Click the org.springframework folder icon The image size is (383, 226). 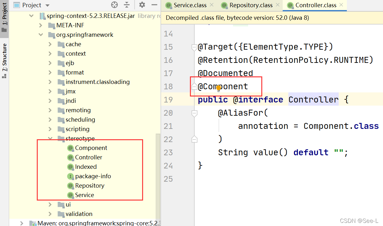(x=51, y=35)
